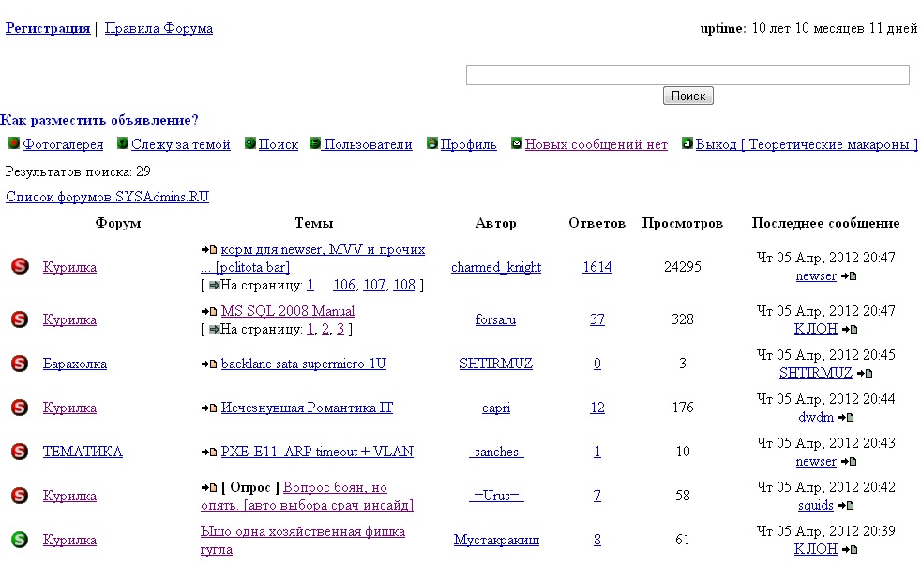Open author profile Мустакракиш
Viewport: 921px width, 564px height.
pyautogui.click(x=496, y=540)
